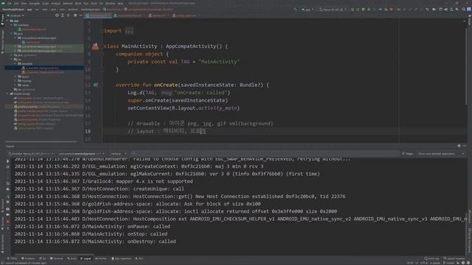Minimize the Logcat panel with hide icon
Screen dimensions: 472x265
pos(465,146)
